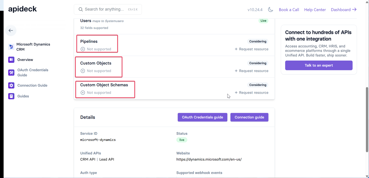This screenshot has width=369, height=178.
Task: Focus the Search for anything field
Action: click(x=108, y=9)
